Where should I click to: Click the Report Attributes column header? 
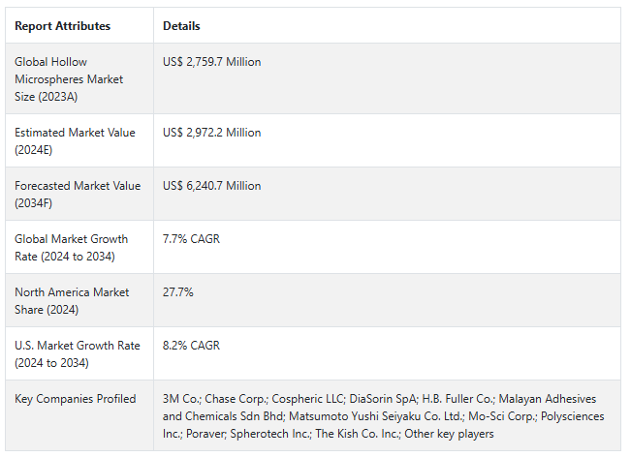pyautogui.click(x=62, y=26)
